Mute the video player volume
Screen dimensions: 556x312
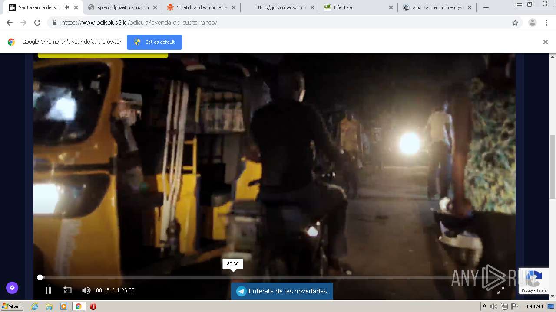(x=86, y=290)
